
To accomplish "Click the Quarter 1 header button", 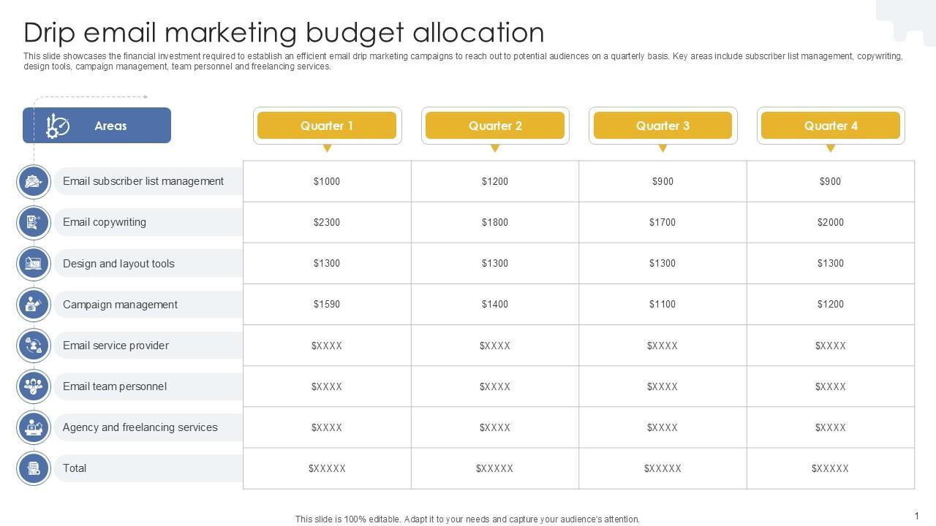I will [x=327, y=126].
